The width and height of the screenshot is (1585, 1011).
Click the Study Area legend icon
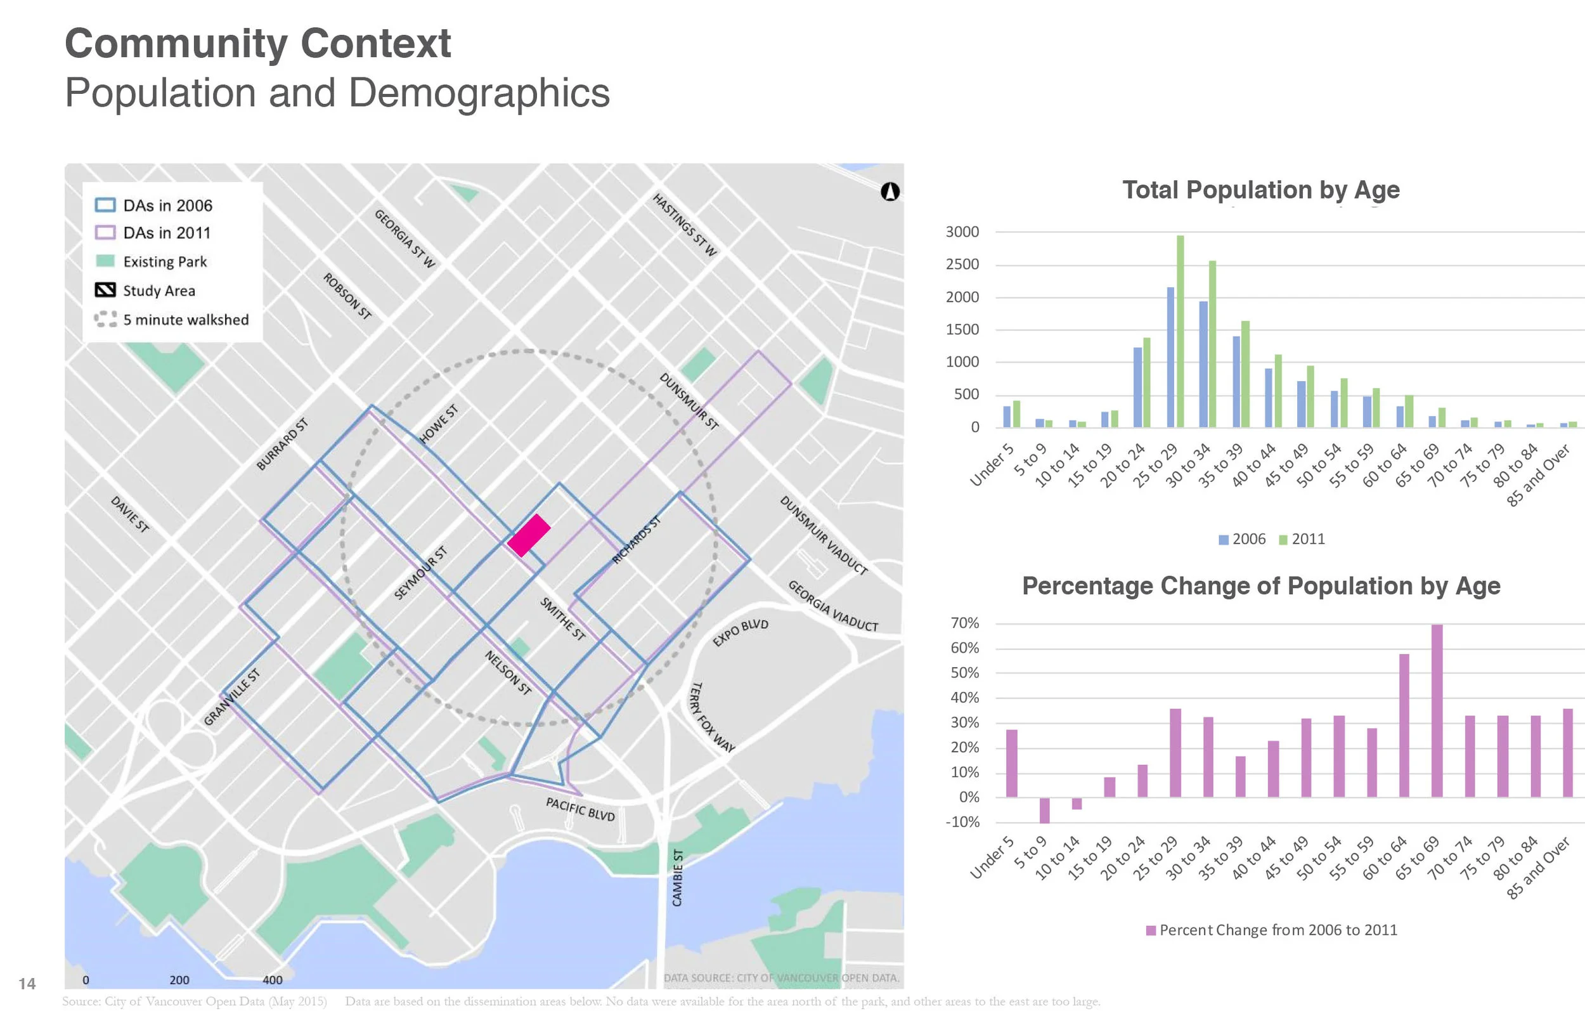(105, 290)
